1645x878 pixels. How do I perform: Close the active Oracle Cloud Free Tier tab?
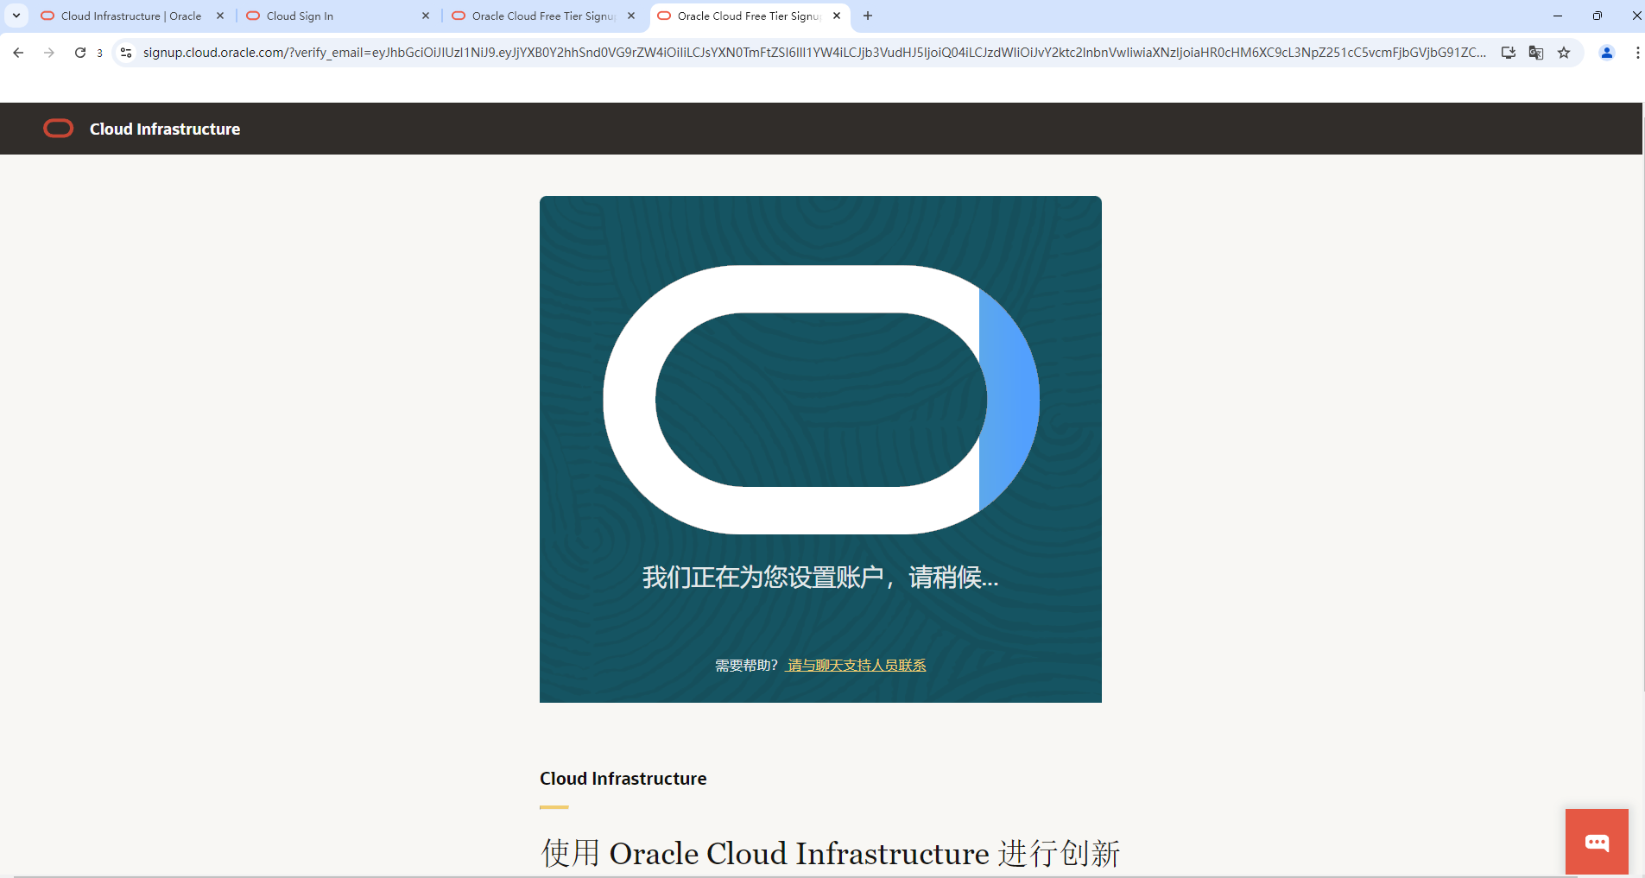pos(837,16)
